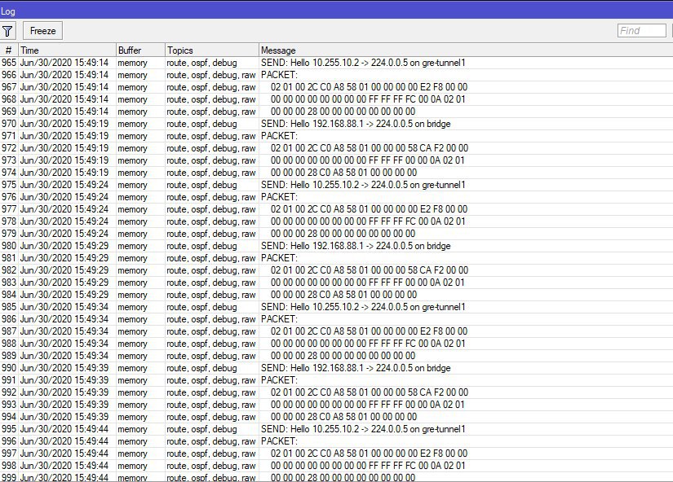Select log row number 965

coord(9,63)
